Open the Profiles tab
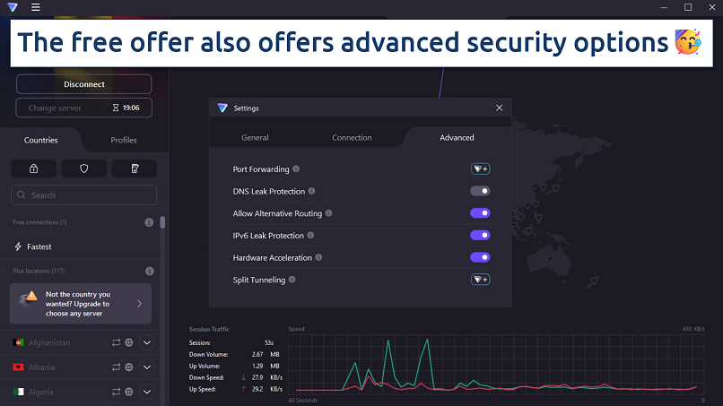This screenshot has height=406, width=723. 124,140
